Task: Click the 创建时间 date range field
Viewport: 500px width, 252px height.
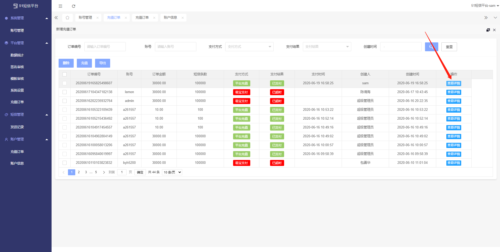Action: click(401, 47)
